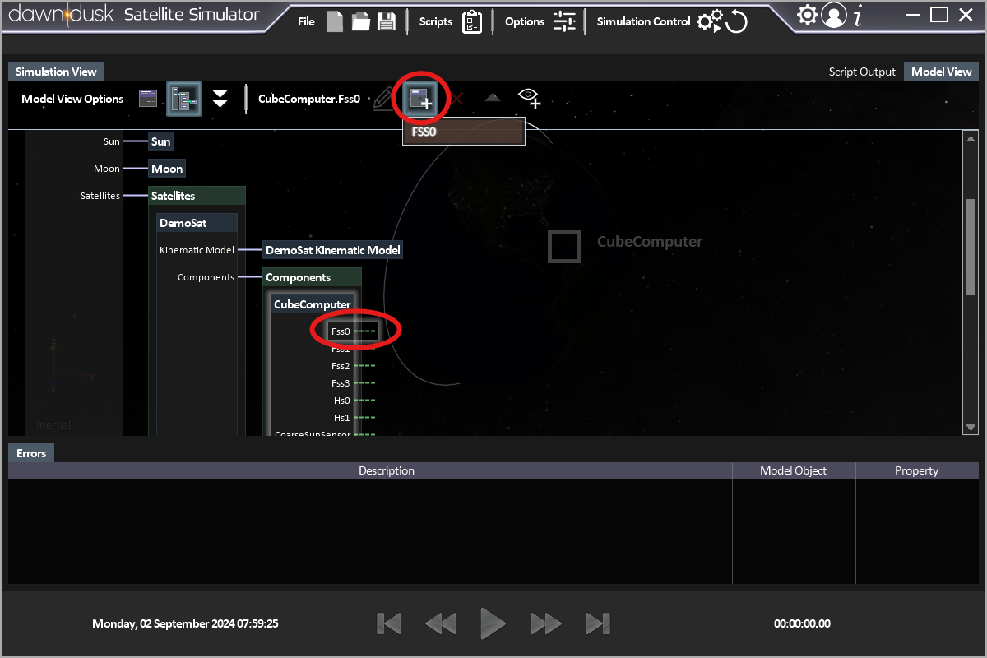Image resolution: width=987 pixels, height=658 pixels.
Task: Create a new file with the blank page icon
Action: (x=334, y=22)
